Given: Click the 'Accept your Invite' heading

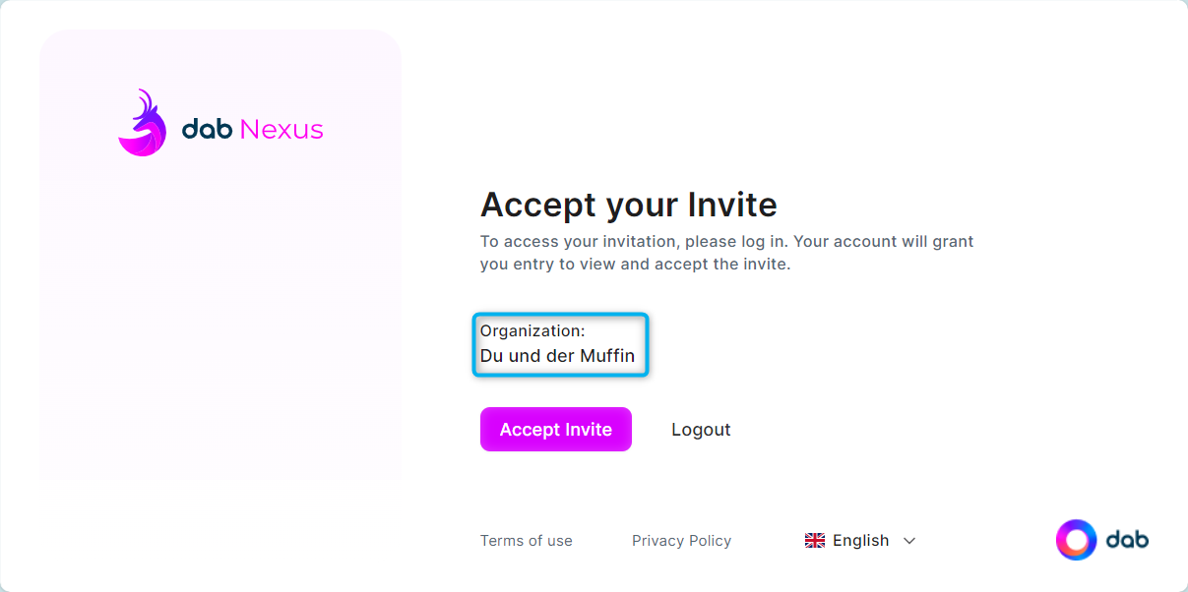Looking at the screenshot, I should [x=627, y=205].
